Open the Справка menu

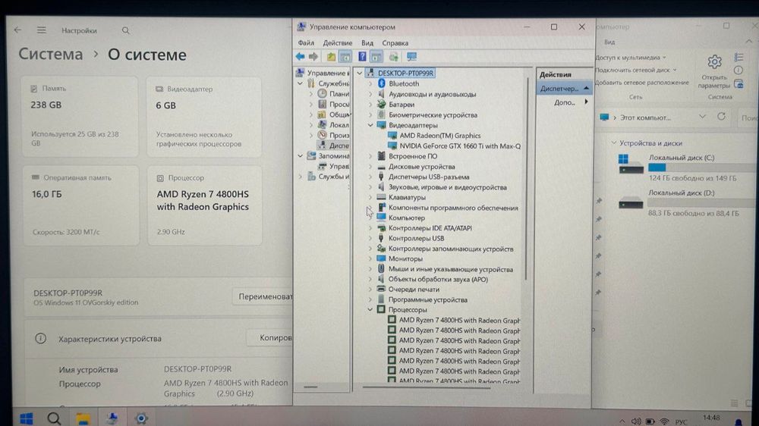395,43
